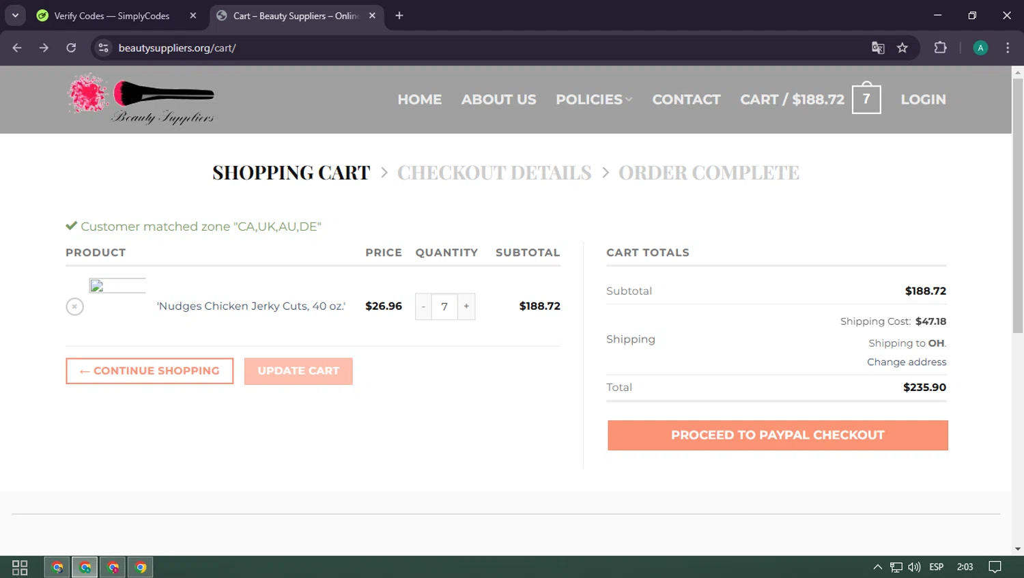
Task: Click the browser forward arrow
Action: pos(44,48)
